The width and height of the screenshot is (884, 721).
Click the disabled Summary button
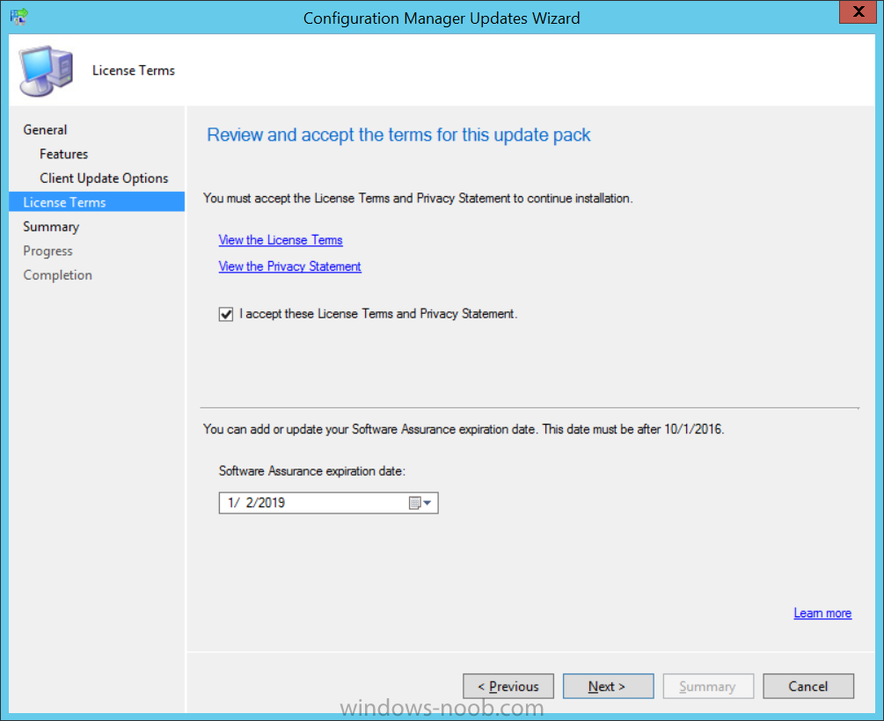708,686
